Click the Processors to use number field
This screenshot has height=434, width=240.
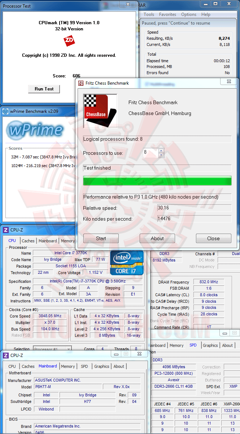[150, 153]
